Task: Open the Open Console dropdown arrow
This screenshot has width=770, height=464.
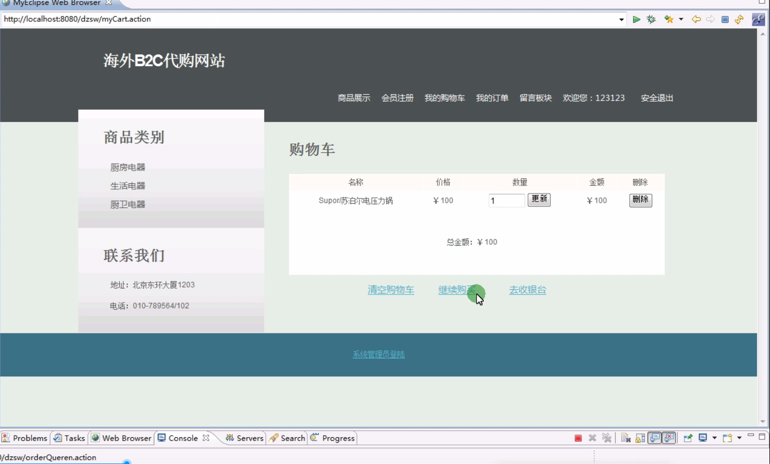Action: pyautogui.click(x=739, y=438)
